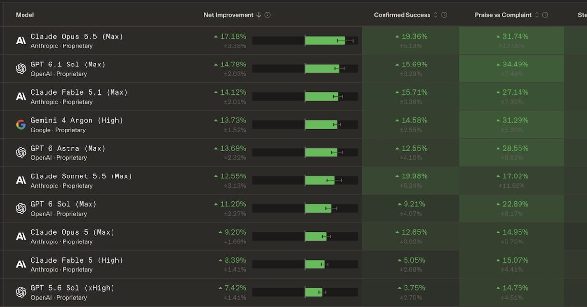
Task: Open the info icon next to Net Improvement
Action: pos(268,15)
